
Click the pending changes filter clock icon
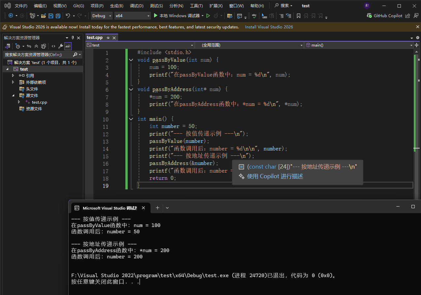(18, 46)
